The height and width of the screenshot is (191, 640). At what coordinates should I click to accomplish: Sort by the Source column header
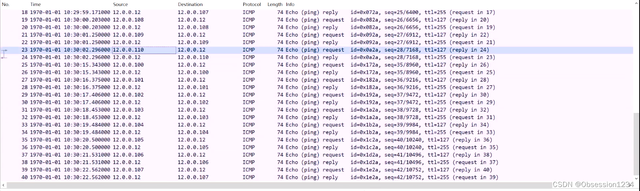pos(120,4)
